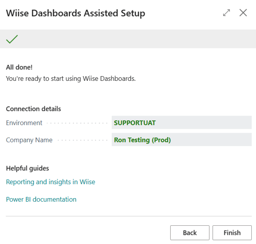256x244 pixels.
Task: Go back using the Back button
Action: click(x=190, y=233)
